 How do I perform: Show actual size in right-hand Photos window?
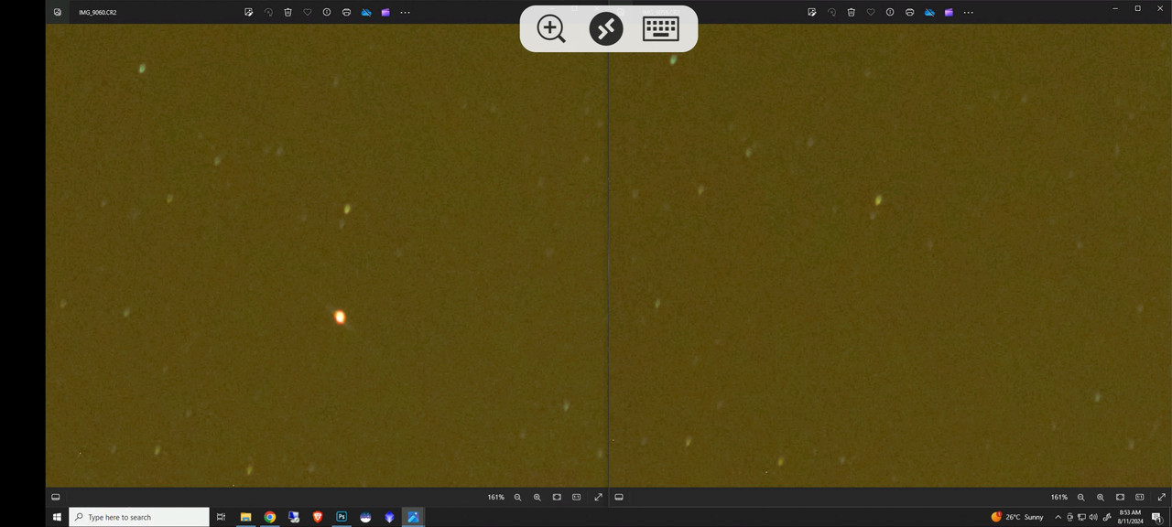pos(1140,498)
